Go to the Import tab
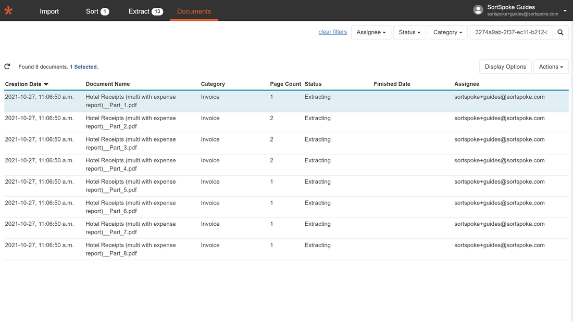The width and height of the screenshot is (573, 322). tap(49, 11)
